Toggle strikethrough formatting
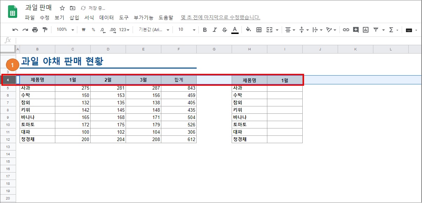This screenshot has height=203, width=422. tap(225, 30)
